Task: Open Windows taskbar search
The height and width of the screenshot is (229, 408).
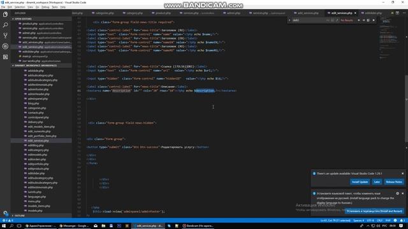Action: tap(11, 226)
